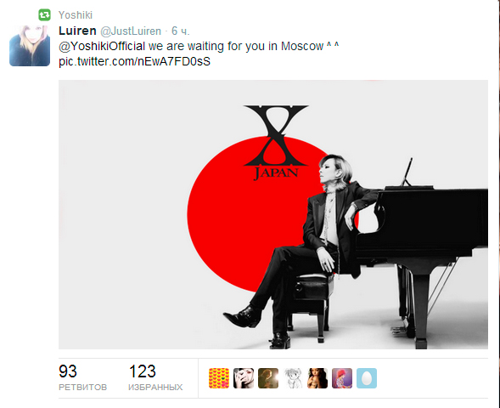Click the dark-haired woman avatar
The image size is (500, 408).
(x=317, y=378)
